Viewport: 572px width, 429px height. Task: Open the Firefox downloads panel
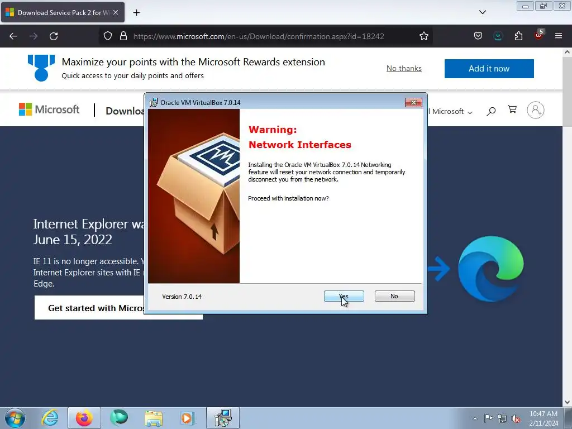tap(498, 36)
